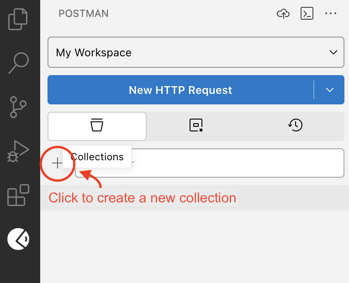This screenshot has width=349, height=283.
Task: Switch to the Collections tab
Action: (97, 126)
